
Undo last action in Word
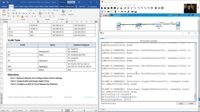7,2
